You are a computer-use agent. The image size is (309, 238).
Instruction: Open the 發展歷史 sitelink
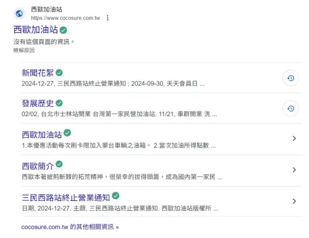(x=38, y=103)
